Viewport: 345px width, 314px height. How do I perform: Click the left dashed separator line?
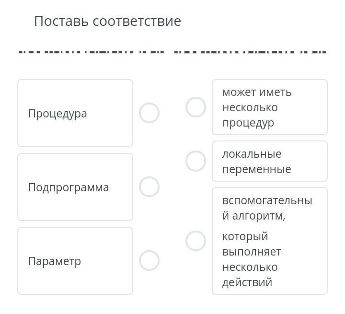(91, 52)
